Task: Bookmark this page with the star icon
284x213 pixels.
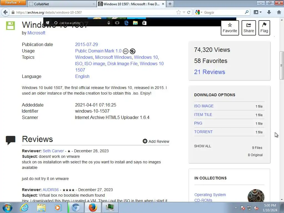Action: point(178,12)
